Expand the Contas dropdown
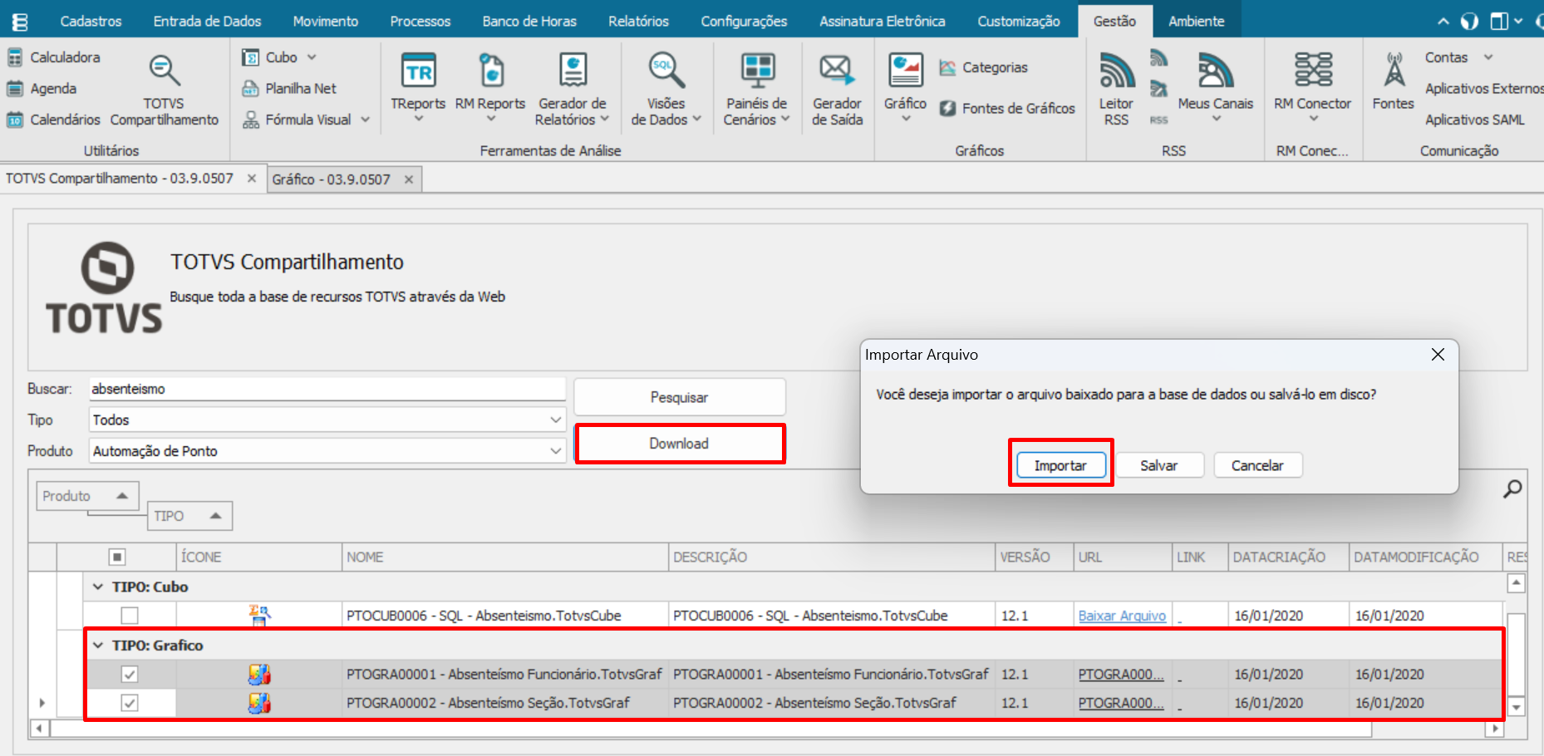Image resolution: width=1544 pixels, height=756 pixels. 1487,57
